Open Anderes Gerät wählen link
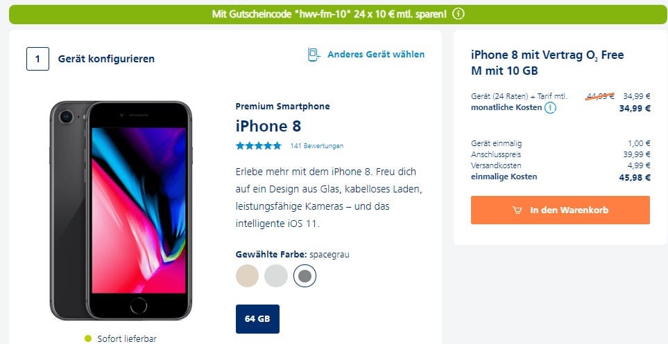668x344 pixels. click(376, 55)
